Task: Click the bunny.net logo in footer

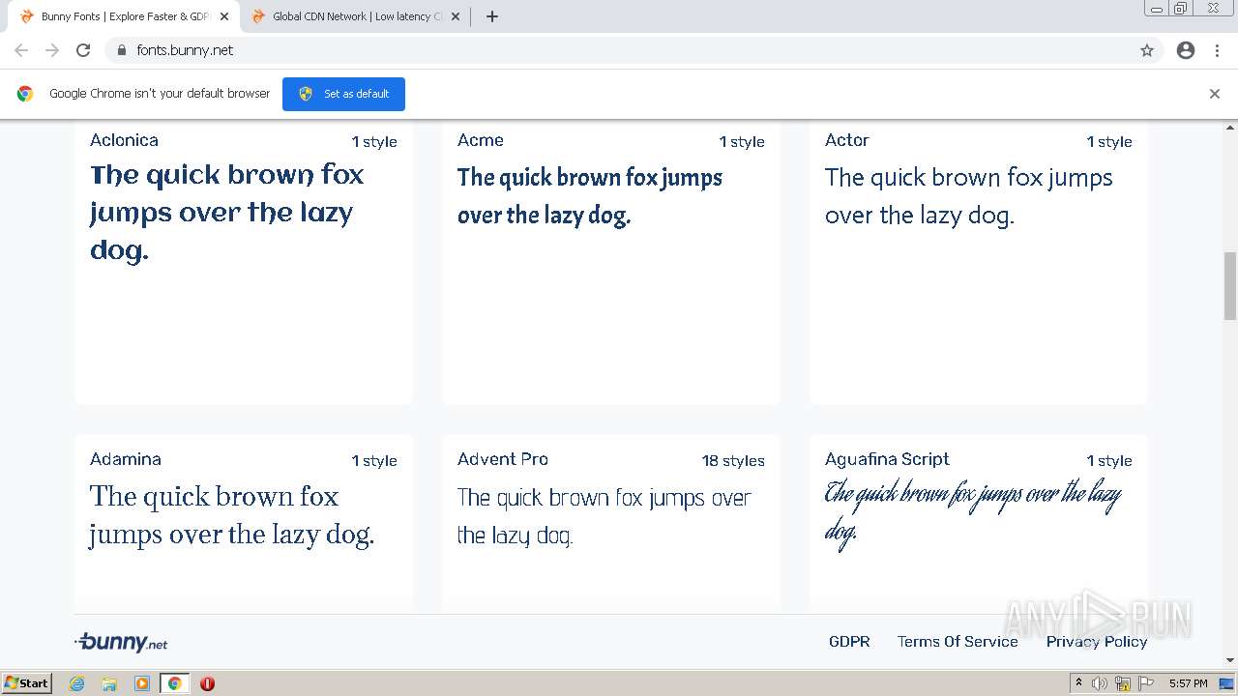Action: pyautogui.click(x=122, y=642)
